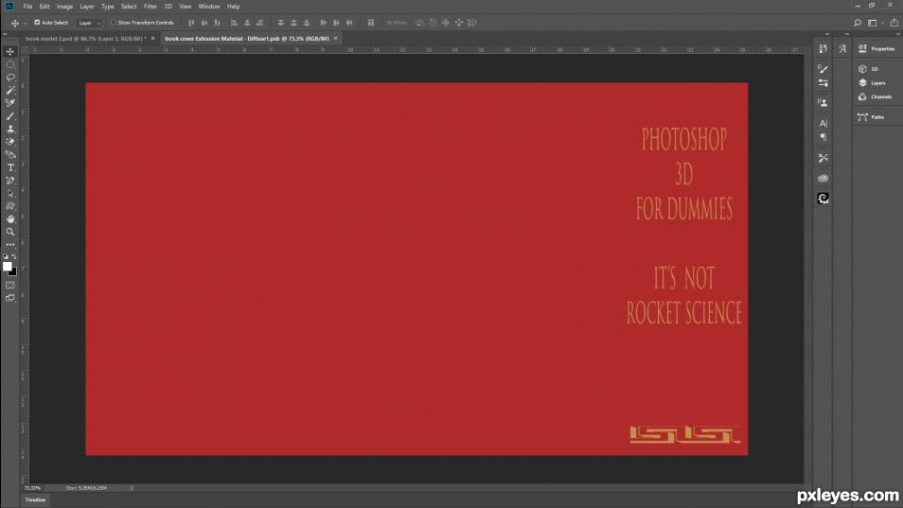Enable Show Transform Controls checkbox
Image resolution: width=903 pixels, height=508 pixels.
click(114, 23)
